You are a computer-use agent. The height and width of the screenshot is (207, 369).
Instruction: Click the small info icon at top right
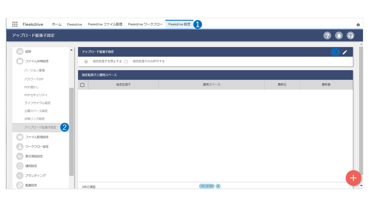pos(358,25)
